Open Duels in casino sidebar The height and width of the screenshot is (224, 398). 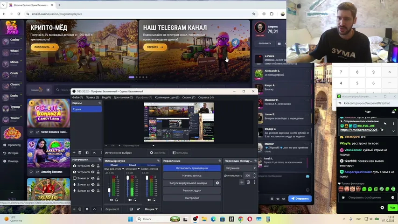coord(11,97)
